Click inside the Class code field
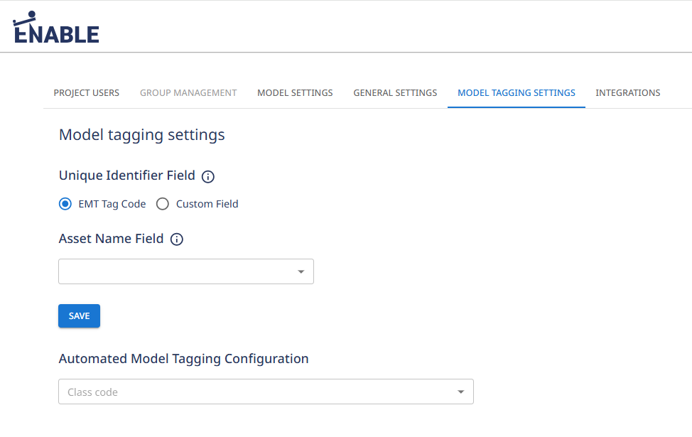This screenshot has width=692, height=437. click(x=249, y=392)
